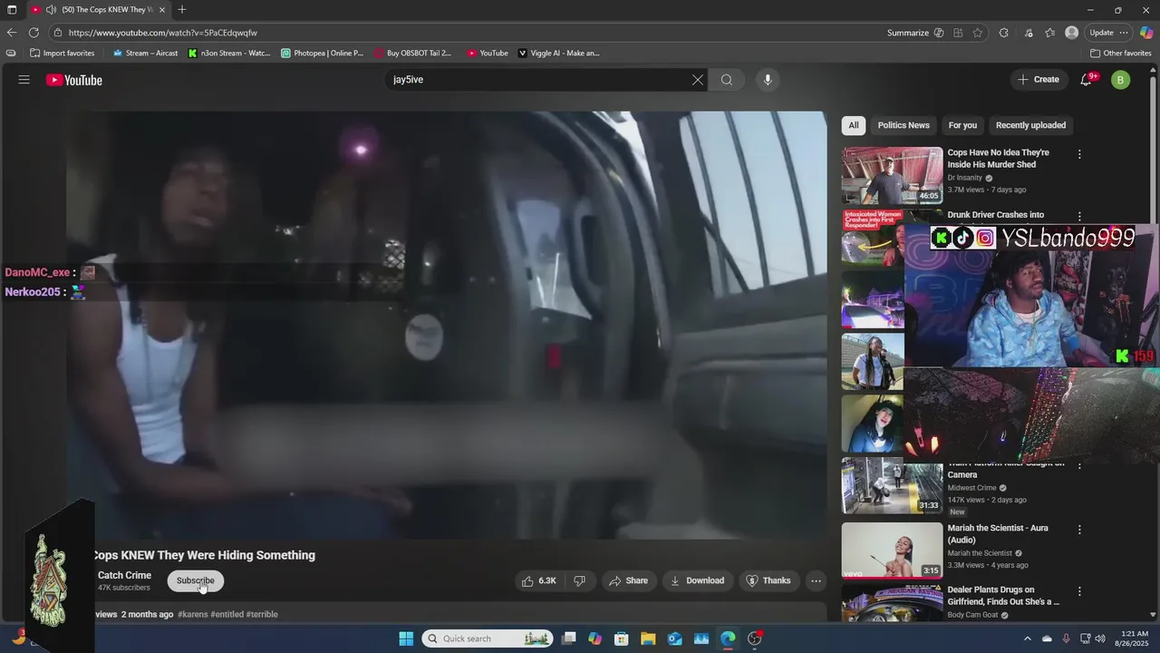The width and height of the screenshot is (1160, 653).
Task: Click the main video player
Action: click(446, 325)
